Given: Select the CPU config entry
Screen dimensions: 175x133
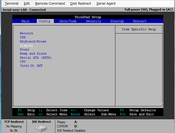Looking at the screenshot, I should pyautogui.click(x=23, y=62).
